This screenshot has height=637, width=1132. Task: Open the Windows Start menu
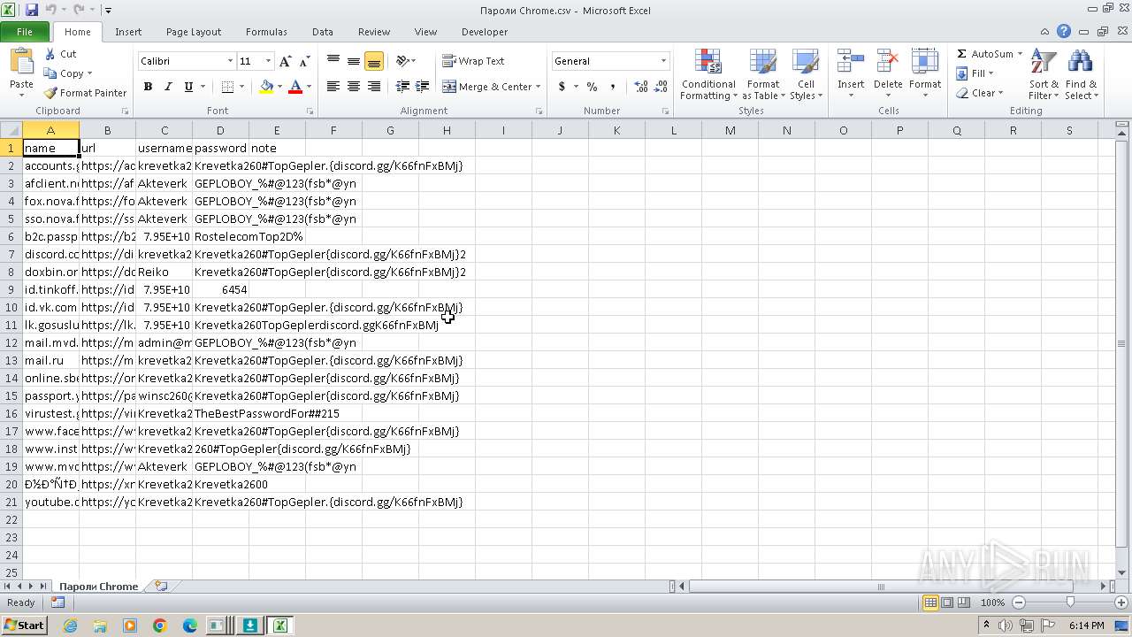(24, 625)
